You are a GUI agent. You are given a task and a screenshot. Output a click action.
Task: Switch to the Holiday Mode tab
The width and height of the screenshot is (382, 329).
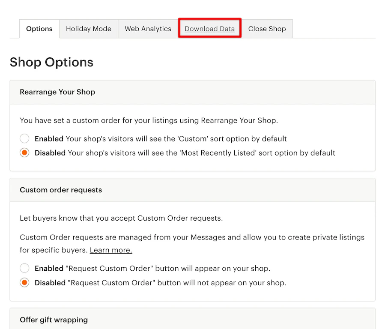coord(88,29)
